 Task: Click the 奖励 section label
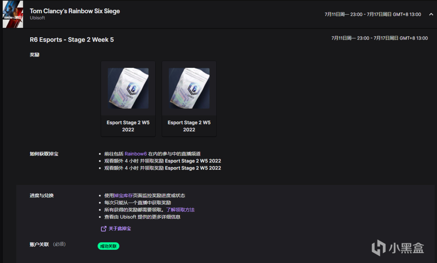coord(35,55)
